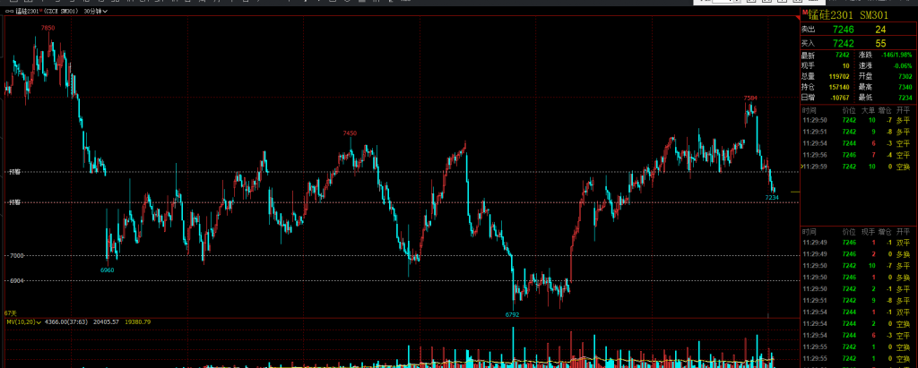Select the 6904 horizontal price line label
The height and width of the screenshot is (368, 918).
click(17, 281)
